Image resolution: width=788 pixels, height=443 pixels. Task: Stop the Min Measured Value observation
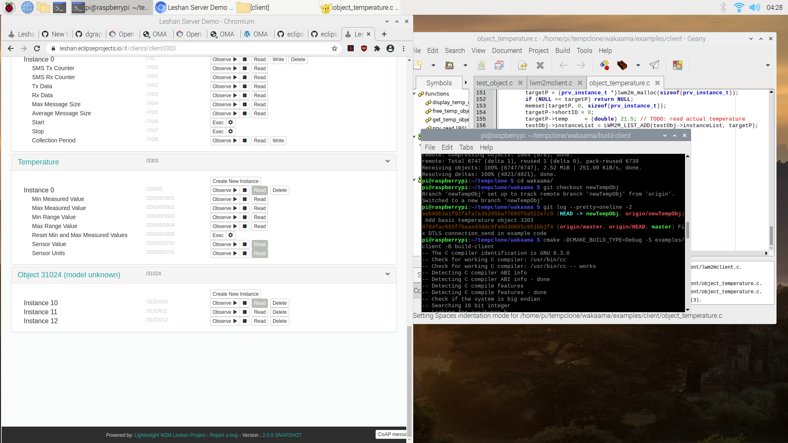tap(244, 199)
